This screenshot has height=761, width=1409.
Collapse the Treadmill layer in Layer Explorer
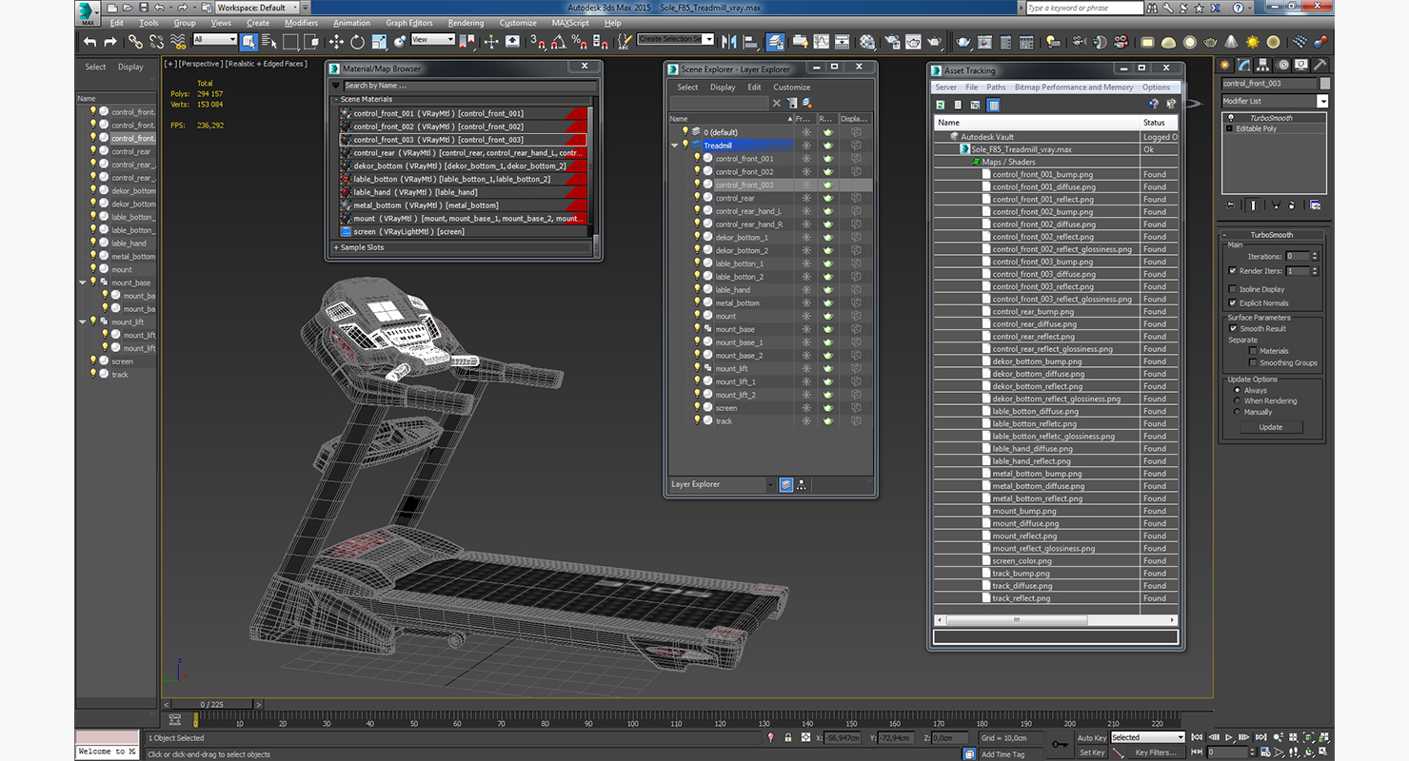point(675,146)
